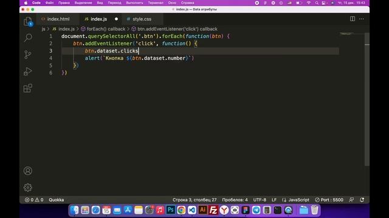Image resolution: width=389 pixels, height=218 pixels.
Task: Open FileZilla from the Dock
Action: 213,210
